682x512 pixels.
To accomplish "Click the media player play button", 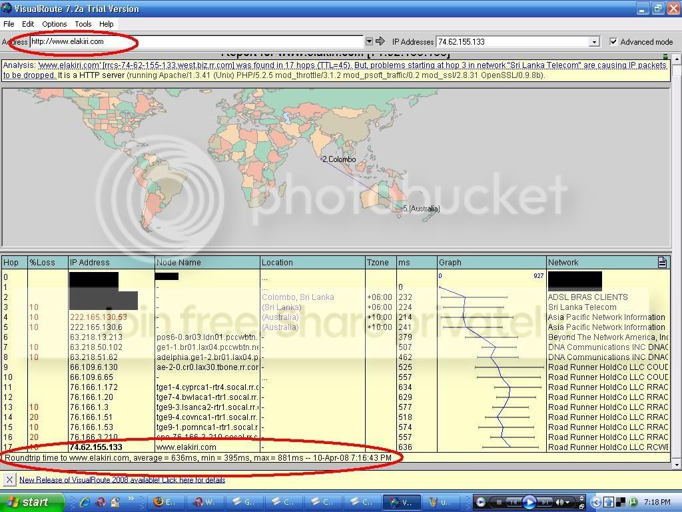I will coord(529,502).
